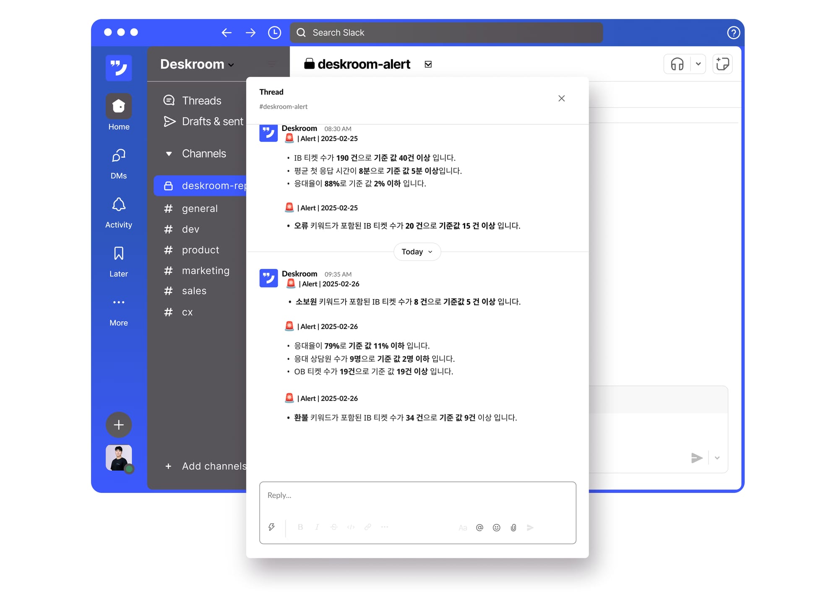
Task: Open the Deskroom workspace switcher chevron
Action: [230, 65]
